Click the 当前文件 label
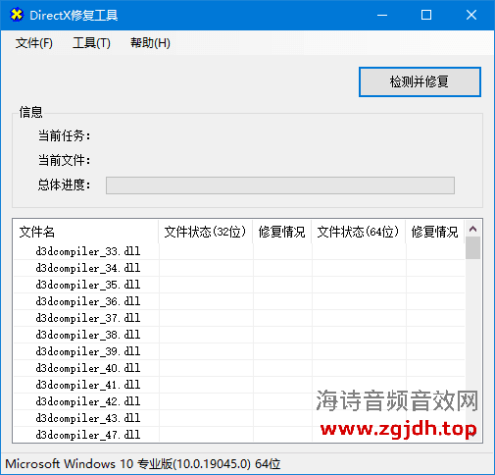The height and width of the screenshot is (475, 495). (64, 160)
